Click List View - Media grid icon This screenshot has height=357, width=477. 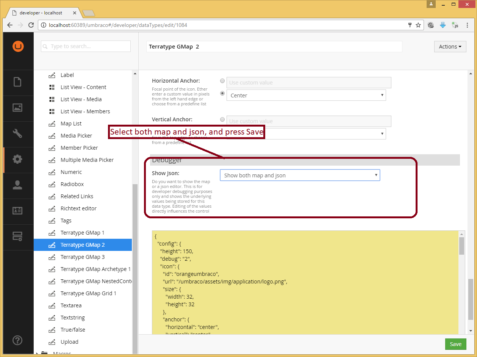pos(52,99)
